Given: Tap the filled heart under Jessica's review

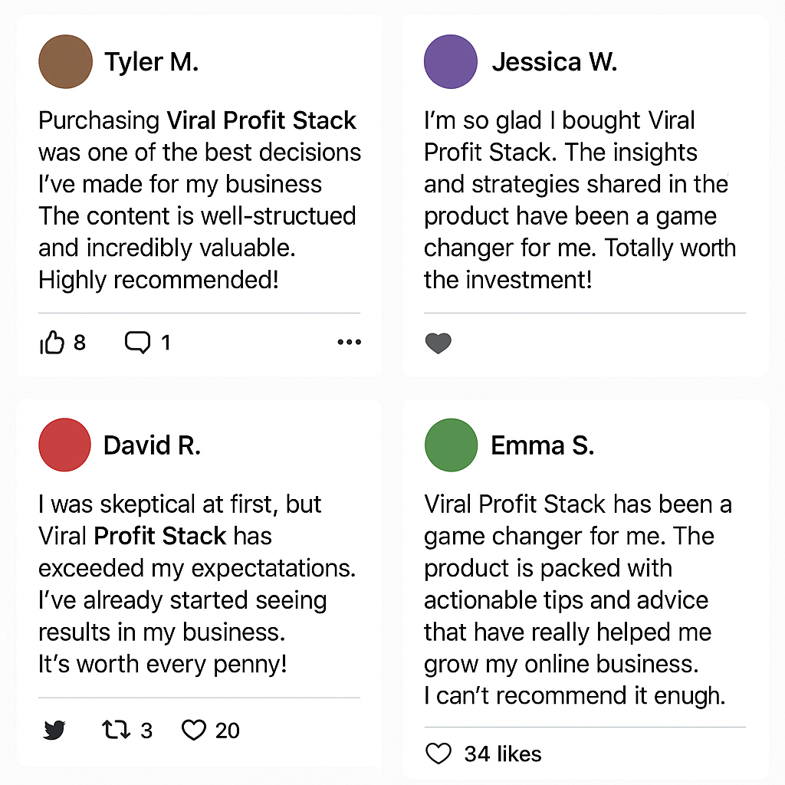Looking at the screenshot, I should pyautogui.click(x=438, y=343).
